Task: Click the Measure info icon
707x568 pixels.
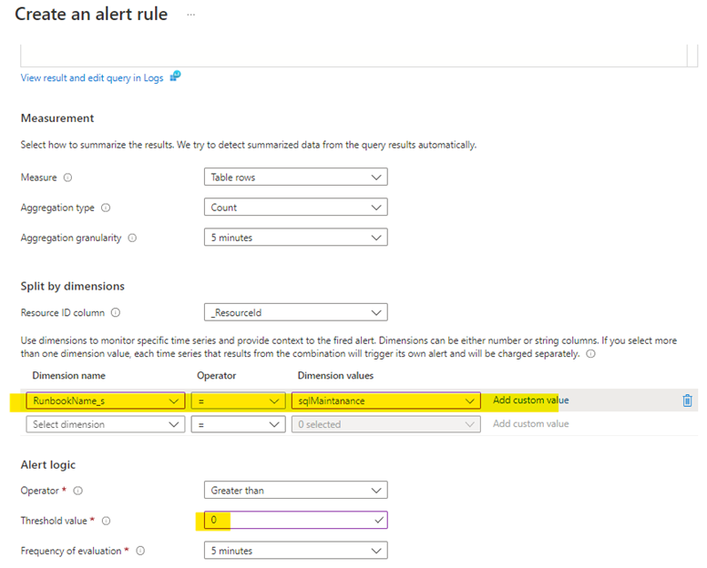Action: pos(67,177)
